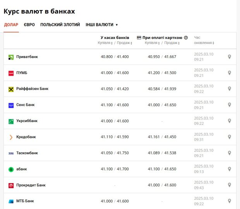Click location pin in Прокредит Банк row
The image size is (240, 209).
229,185
